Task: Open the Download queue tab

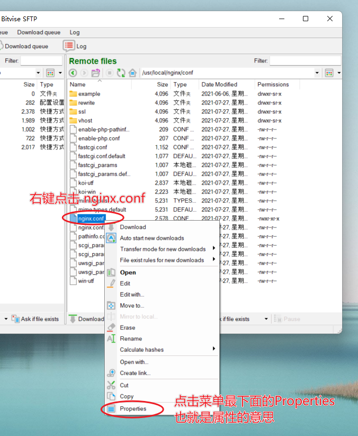Action: tap(39, 32)
